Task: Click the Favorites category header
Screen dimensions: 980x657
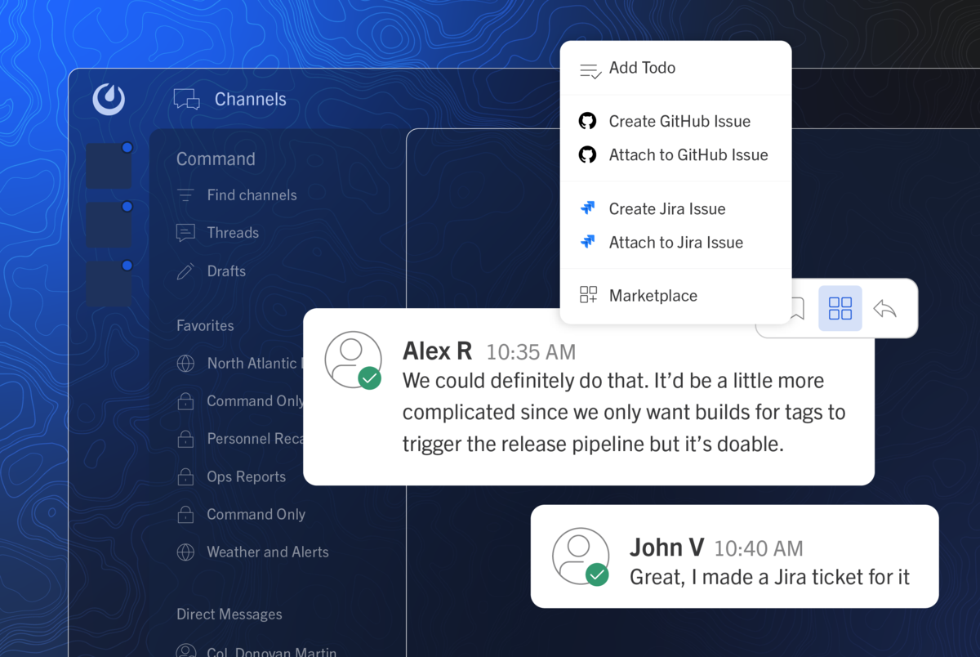Action: click(x=205, y=325)
